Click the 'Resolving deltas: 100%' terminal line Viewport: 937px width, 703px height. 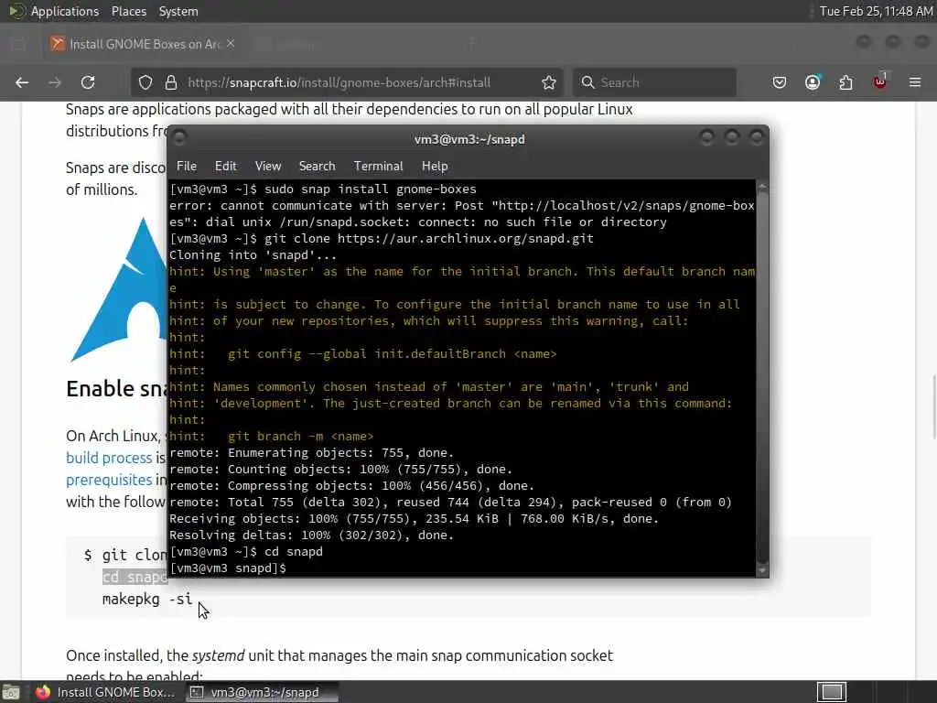[x=311, y=535]
